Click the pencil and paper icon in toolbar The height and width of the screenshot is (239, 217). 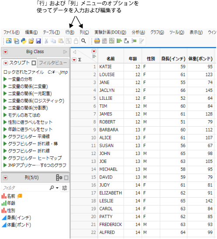pos(141,41)
